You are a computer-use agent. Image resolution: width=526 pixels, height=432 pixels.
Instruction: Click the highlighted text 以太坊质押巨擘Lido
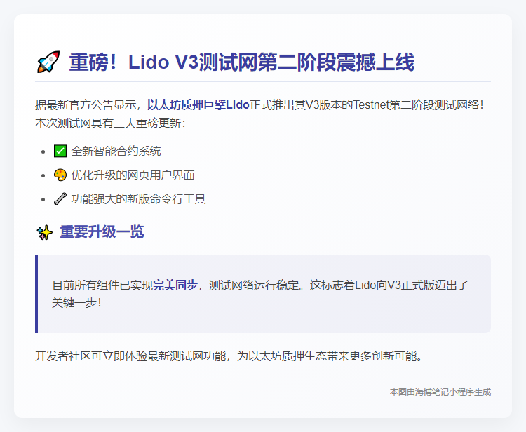(x=198, y=105)
